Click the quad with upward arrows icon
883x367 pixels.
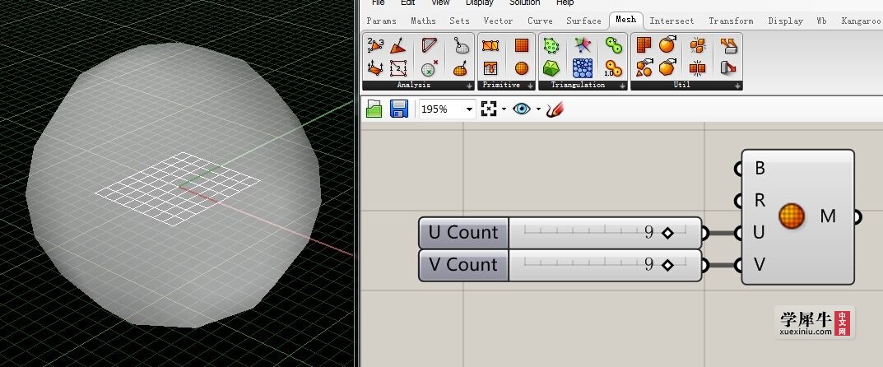click(374, 68)
